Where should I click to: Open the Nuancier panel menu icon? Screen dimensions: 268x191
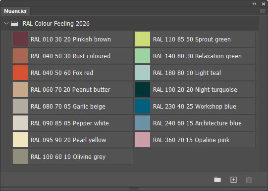coord(263,11)
